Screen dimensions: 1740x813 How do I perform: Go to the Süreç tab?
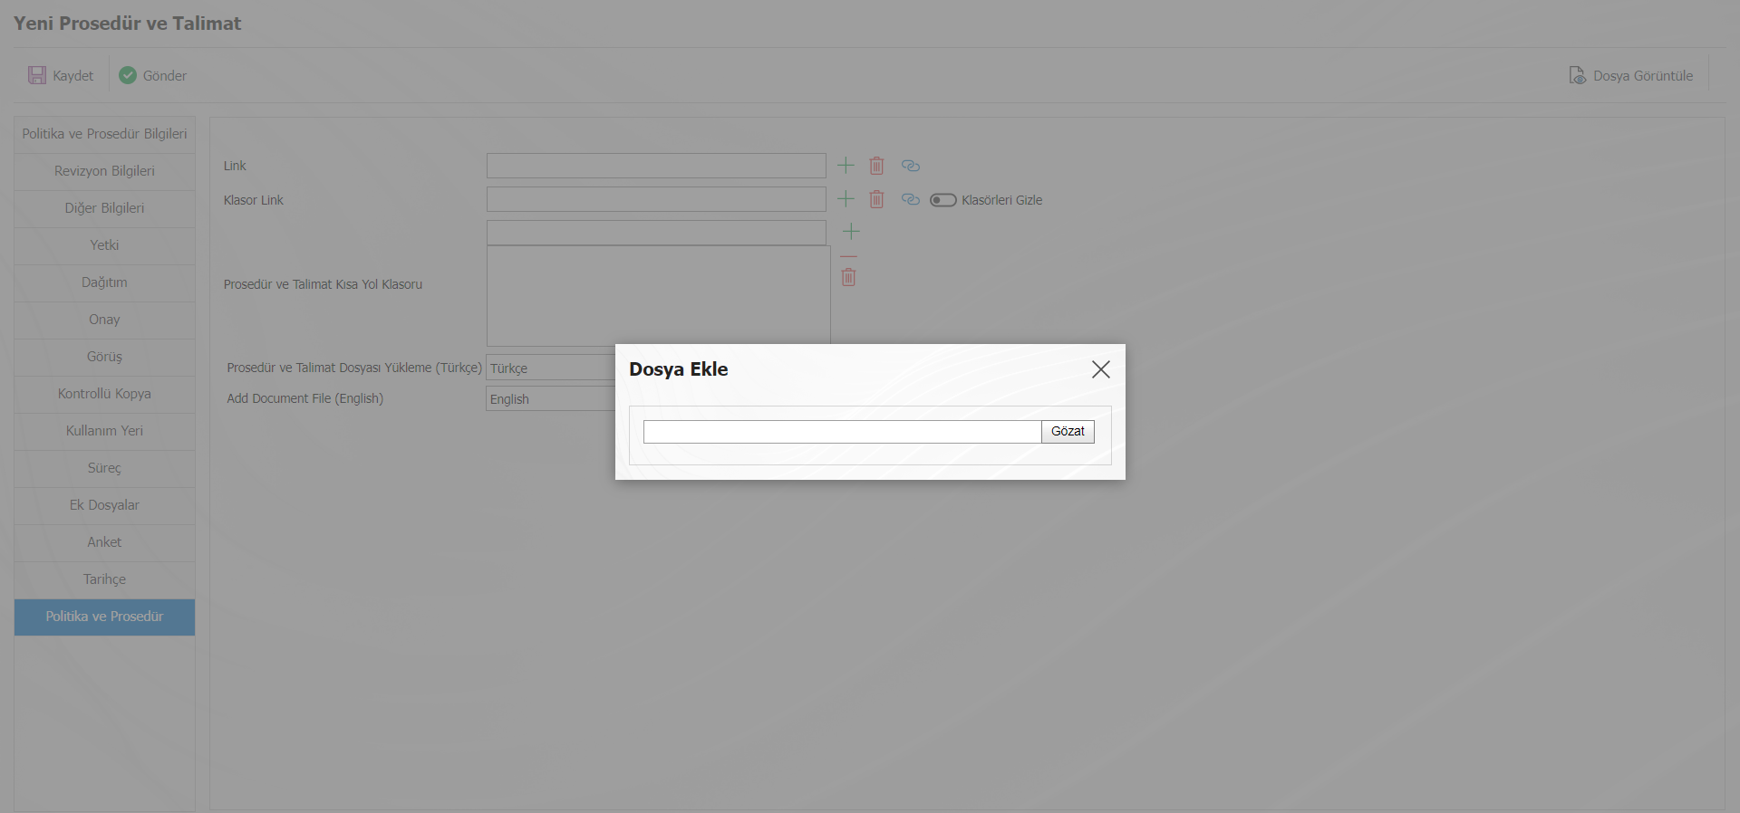[104, 468]
